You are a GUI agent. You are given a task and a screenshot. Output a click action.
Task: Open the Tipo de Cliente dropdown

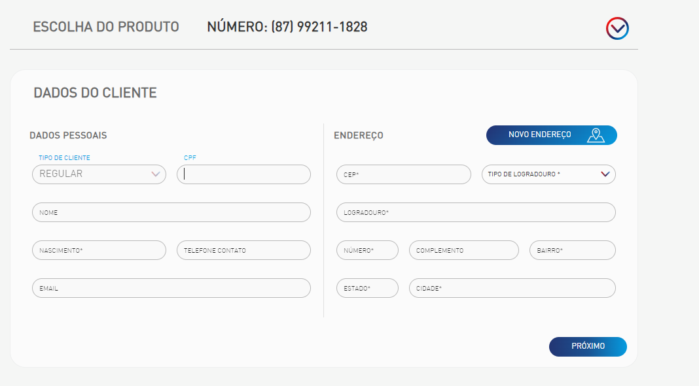[99, 174]
